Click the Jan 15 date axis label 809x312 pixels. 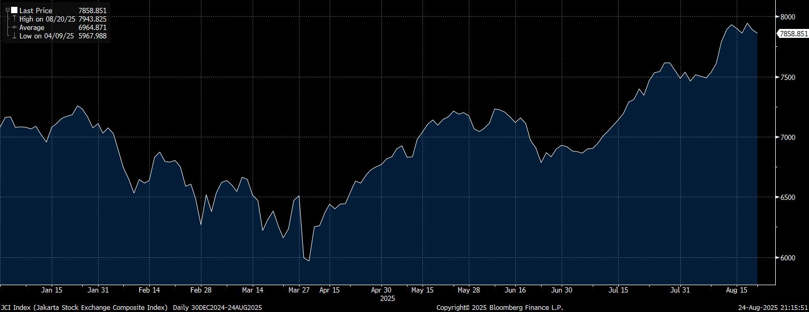coord(52,290)
